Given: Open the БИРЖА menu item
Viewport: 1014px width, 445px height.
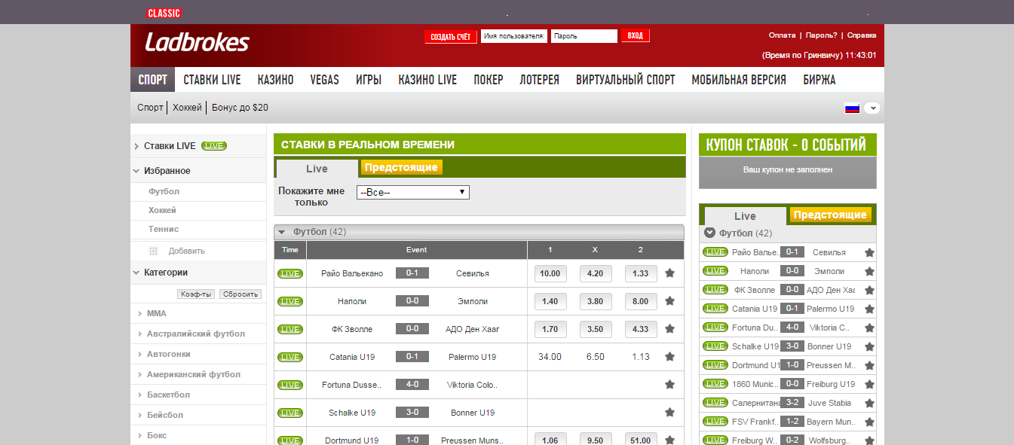Looking at the screenshot, I should pos(819,80).
